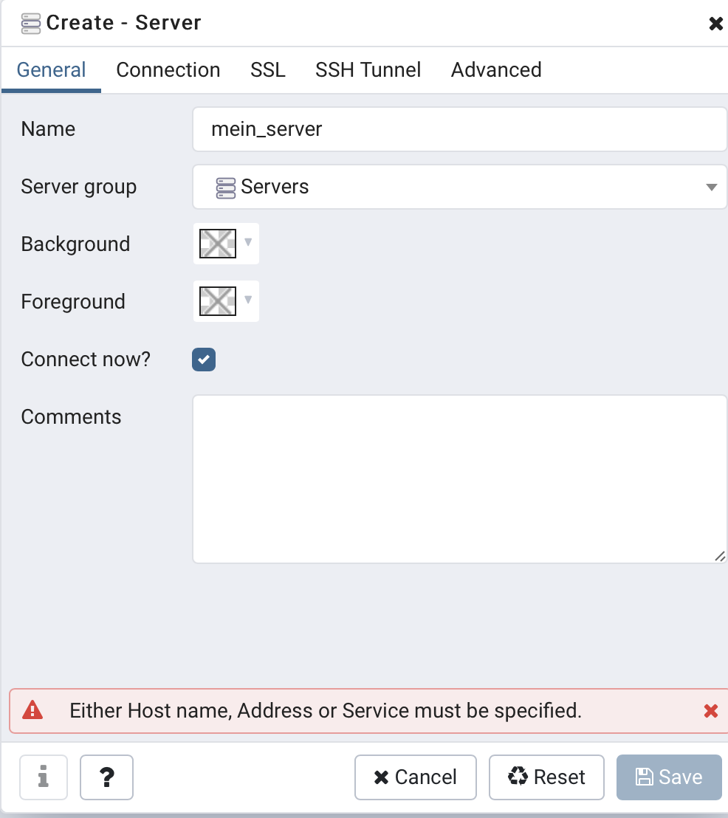Open help with the question mark icon

(x=106, y=777)
